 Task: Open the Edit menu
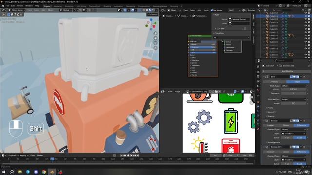pyautogui.click(x=13, y=6)
